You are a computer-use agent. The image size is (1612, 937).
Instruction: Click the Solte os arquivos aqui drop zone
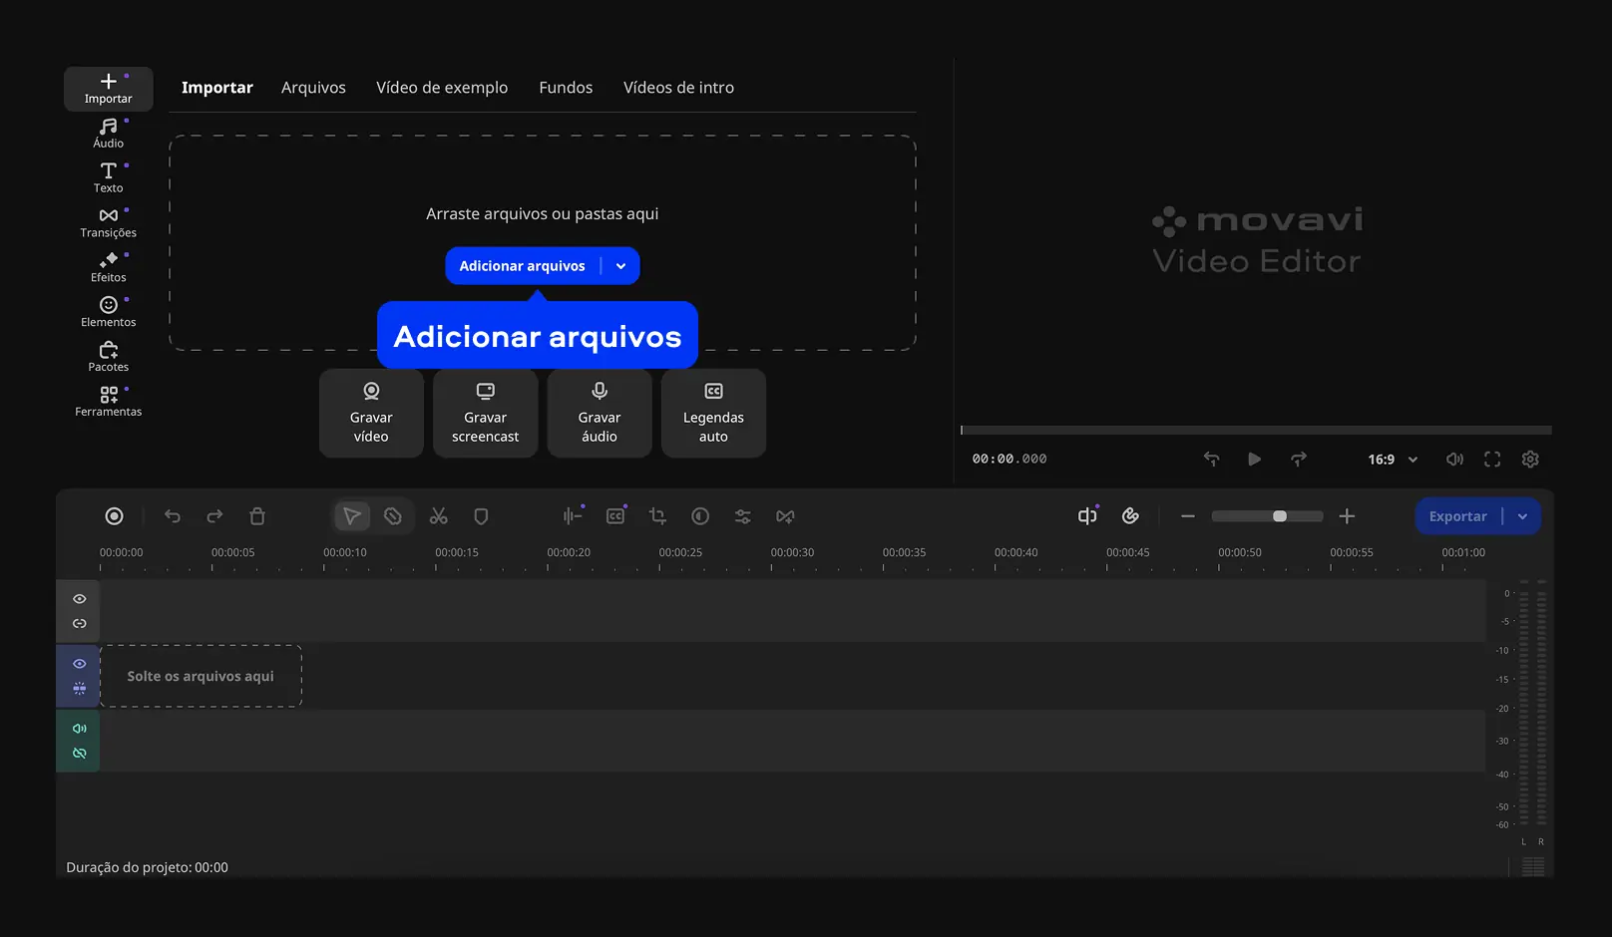pyautogui.click(x=201, y=676)
